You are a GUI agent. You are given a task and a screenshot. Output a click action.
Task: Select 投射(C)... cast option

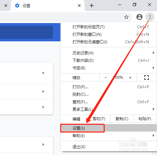[109, 94]
